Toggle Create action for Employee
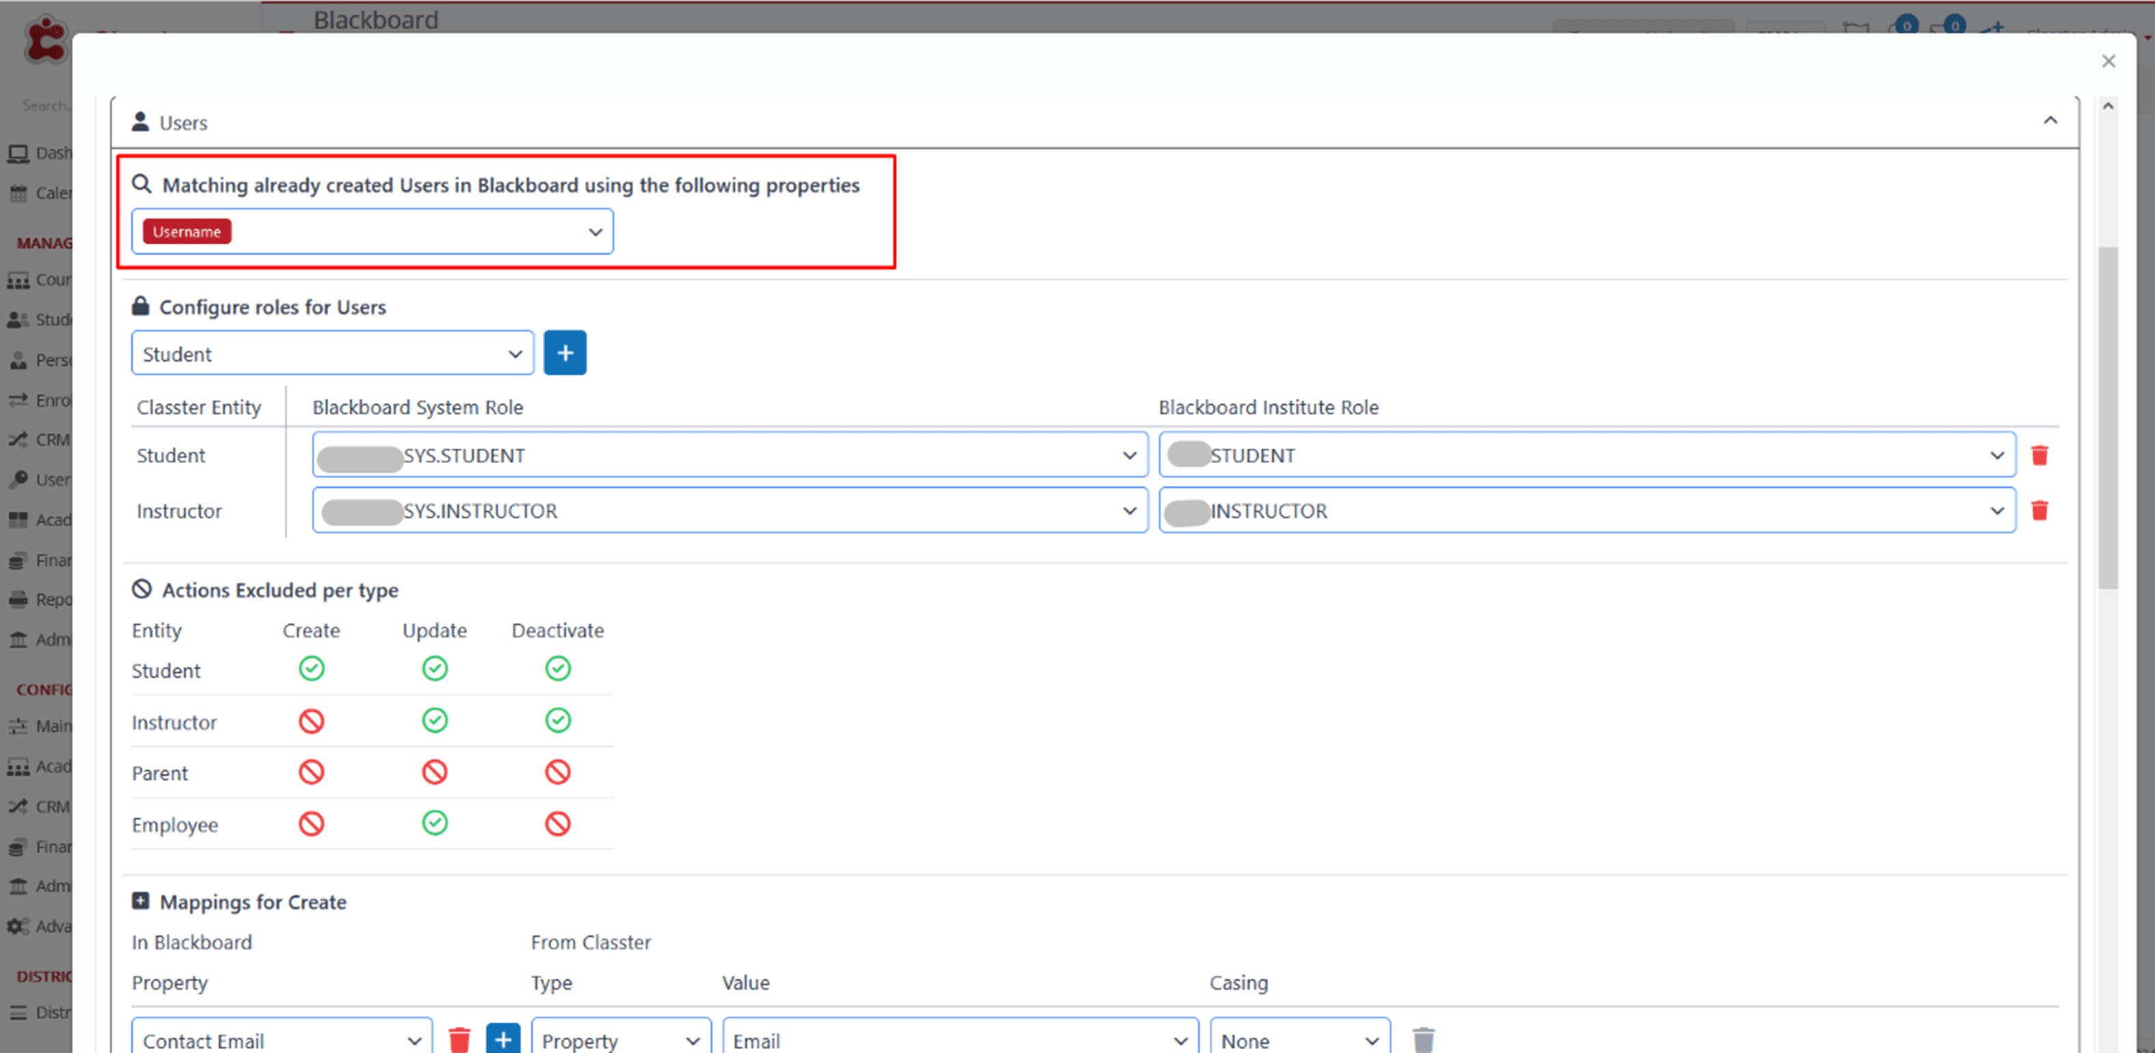The width and height of the screenshot is (2155, 1053). [x=311, y=824]
